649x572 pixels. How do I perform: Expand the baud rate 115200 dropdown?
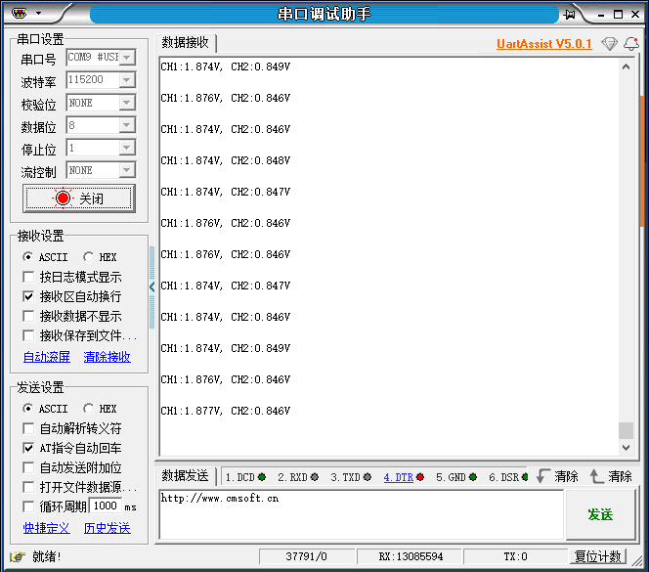(127, 80)
